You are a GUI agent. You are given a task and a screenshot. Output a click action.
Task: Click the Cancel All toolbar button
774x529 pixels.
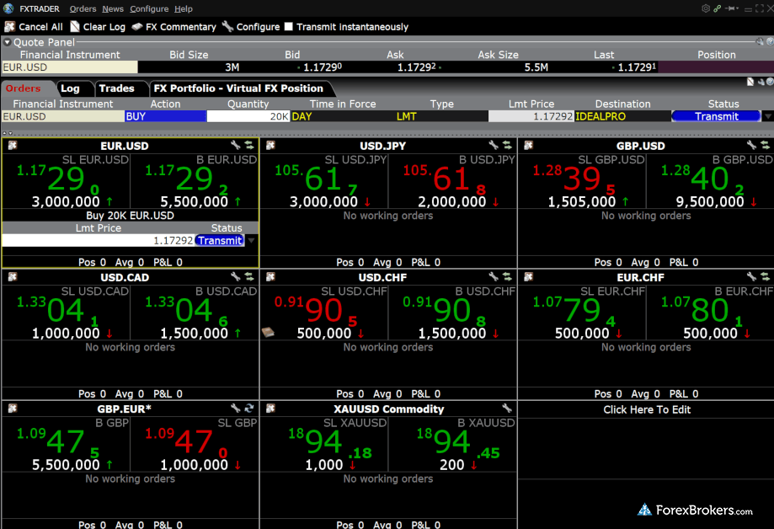pos(34,27)
